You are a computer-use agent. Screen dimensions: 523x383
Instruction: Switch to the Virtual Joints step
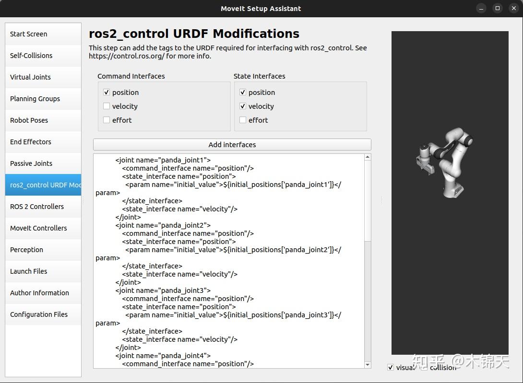coord(31,77)
